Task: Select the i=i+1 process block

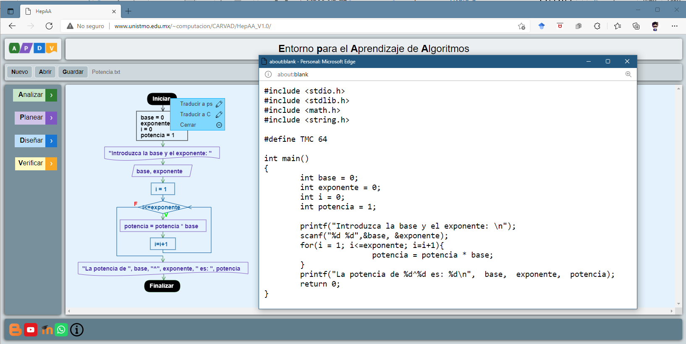Action: coord(163,244)
